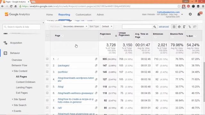Open the settings gear icon

point(190,14)
